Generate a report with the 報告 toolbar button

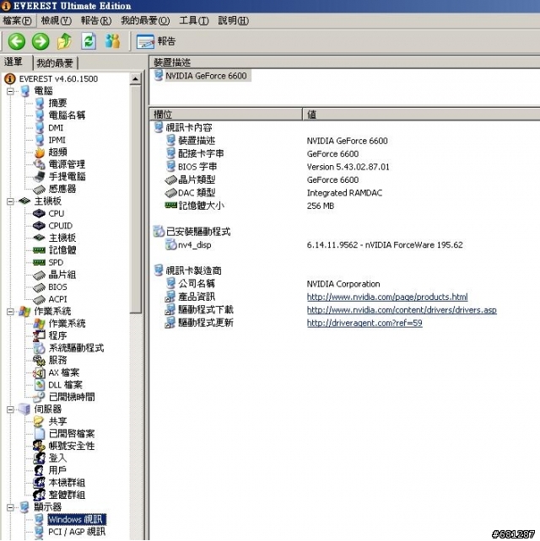[156, 41]
